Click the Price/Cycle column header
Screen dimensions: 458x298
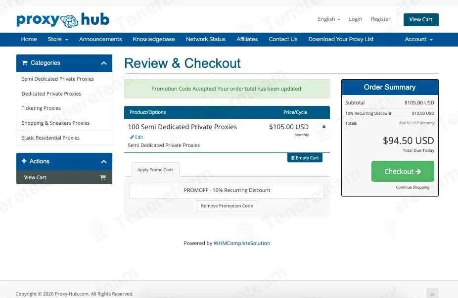[x=295, y=112]
